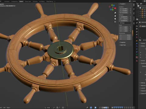
Task: Select solid viewport shading mode
Action: (104, 107)
